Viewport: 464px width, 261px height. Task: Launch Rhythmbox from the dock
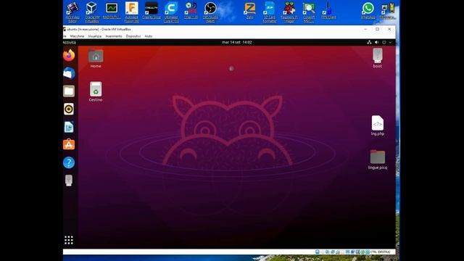[69, 109]
